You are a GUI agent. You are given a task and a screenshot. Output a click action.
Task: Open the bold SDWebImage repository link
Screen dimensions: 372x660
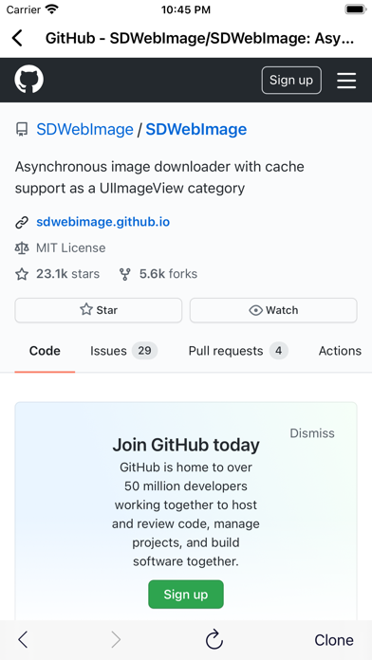point(195,129)
